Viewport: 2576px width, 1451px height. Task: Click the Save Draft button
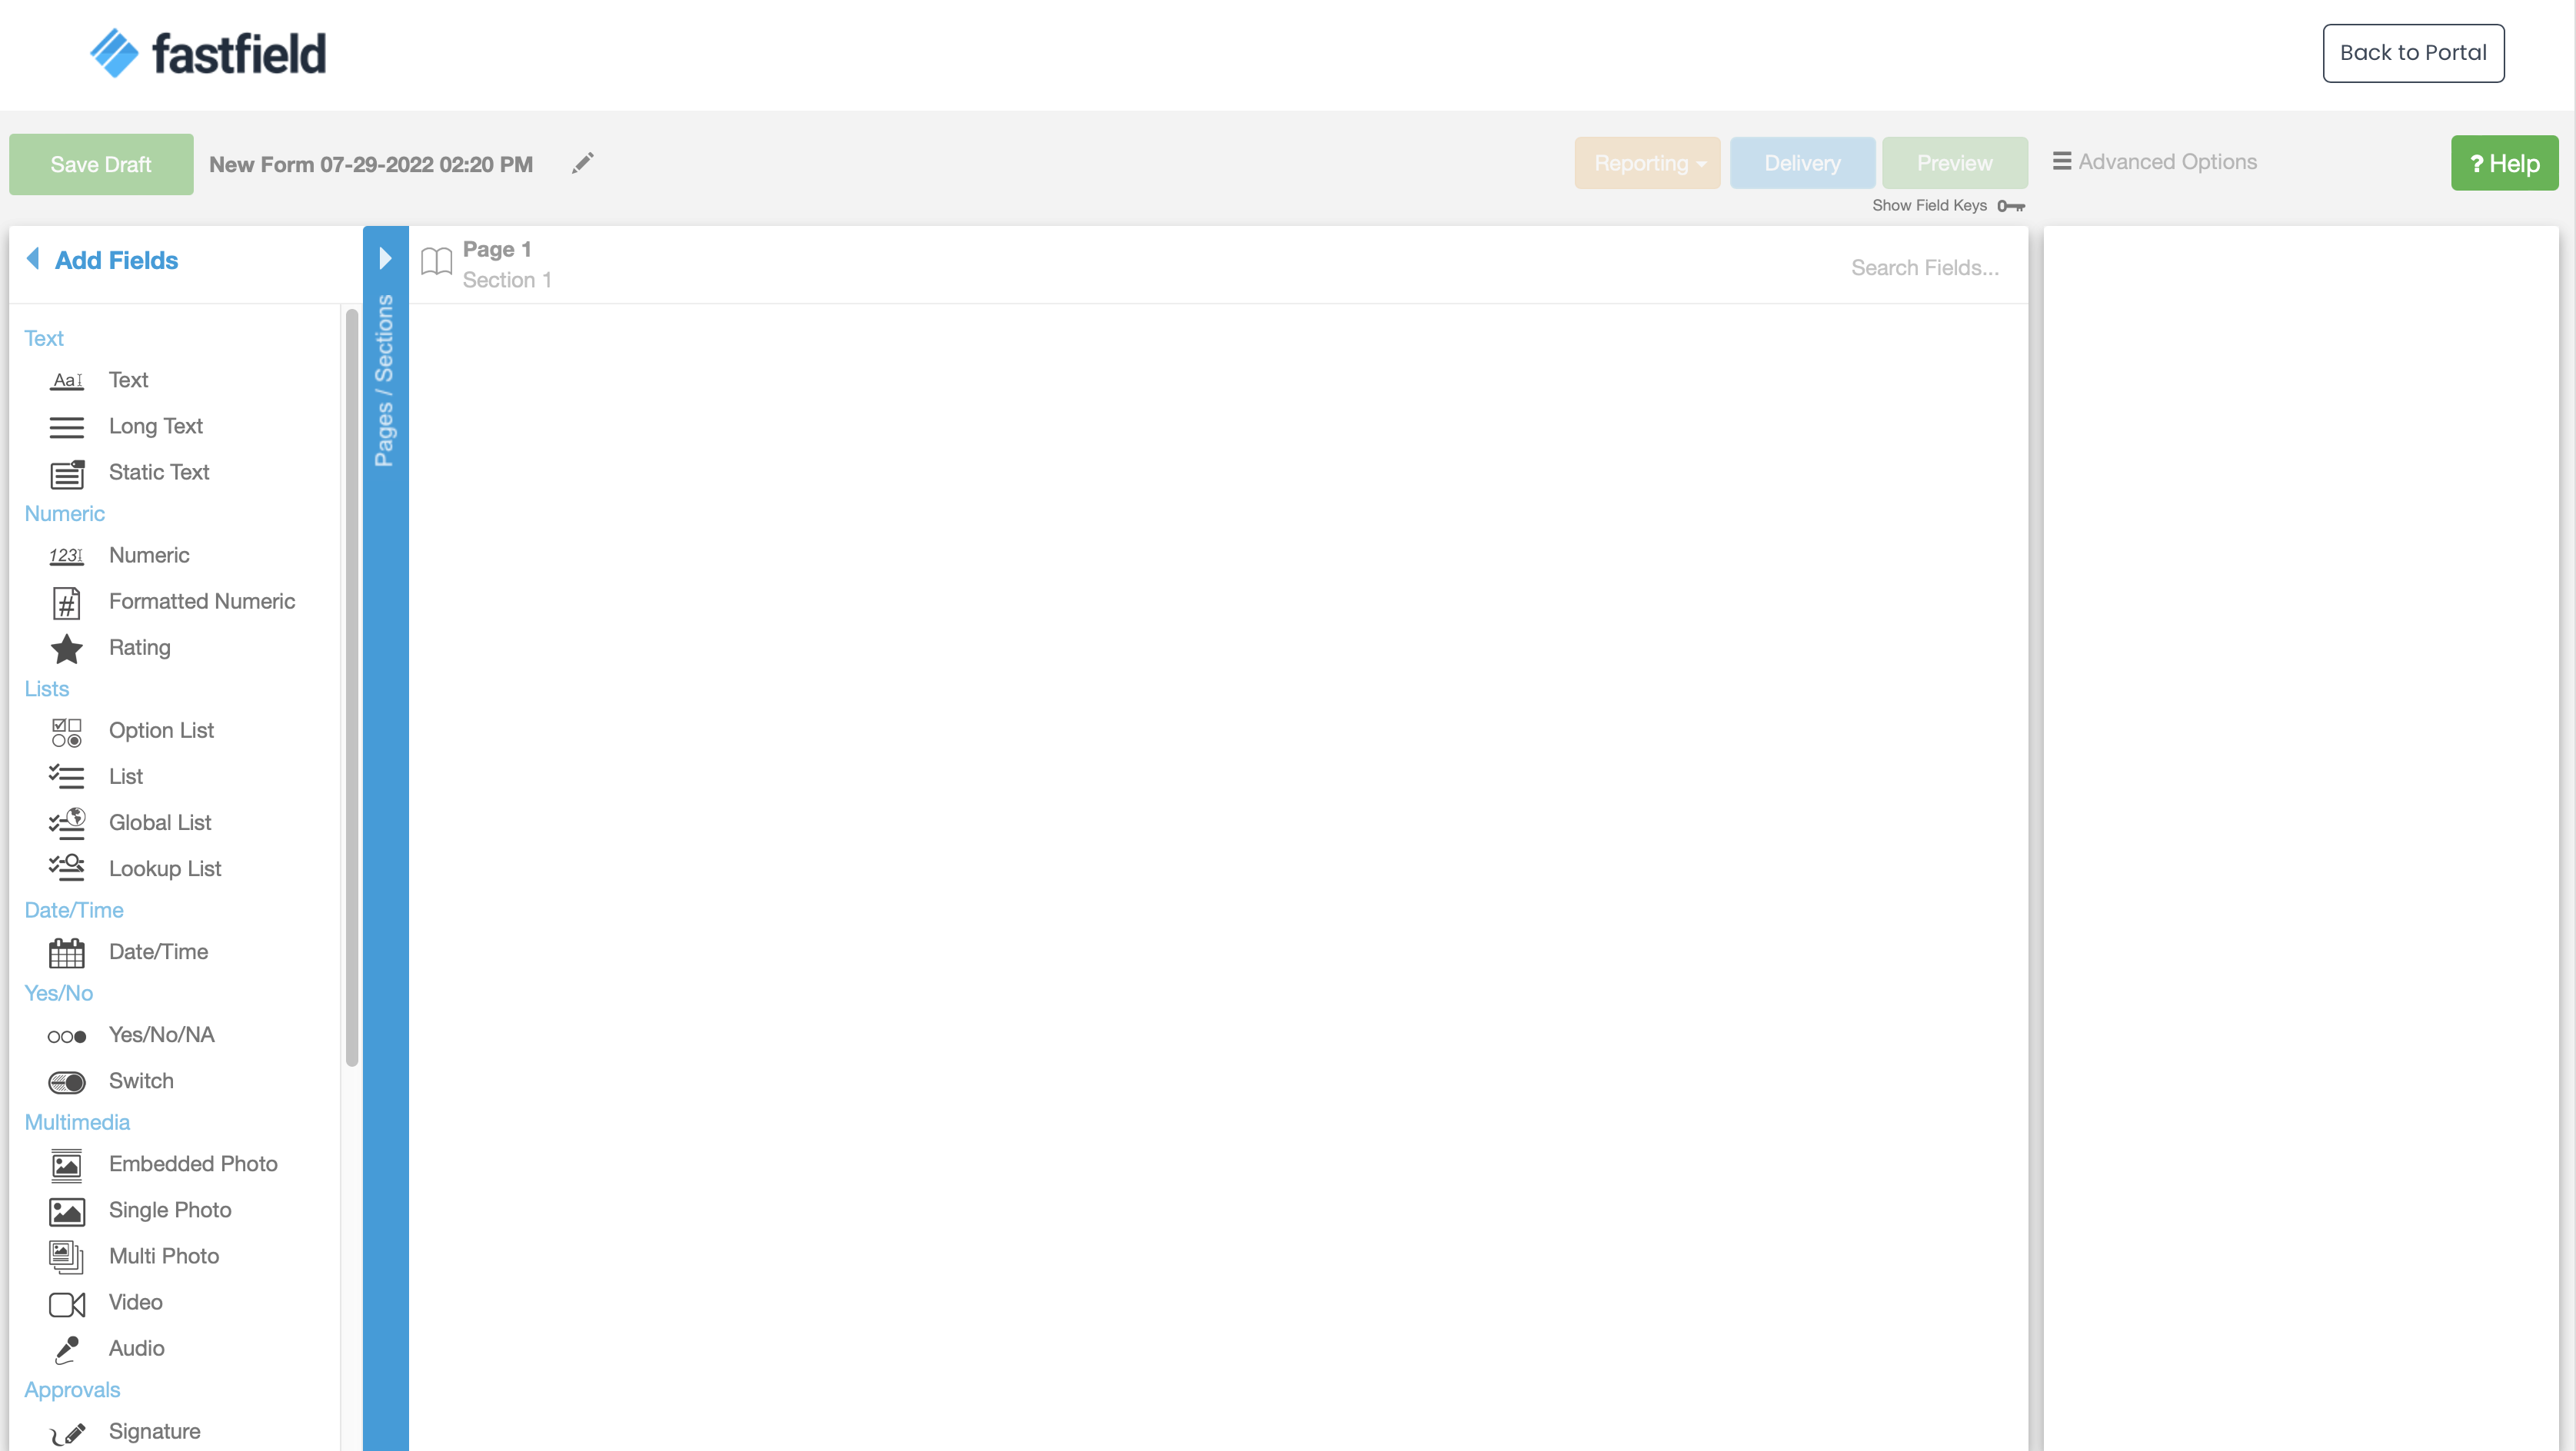(100, 164)
